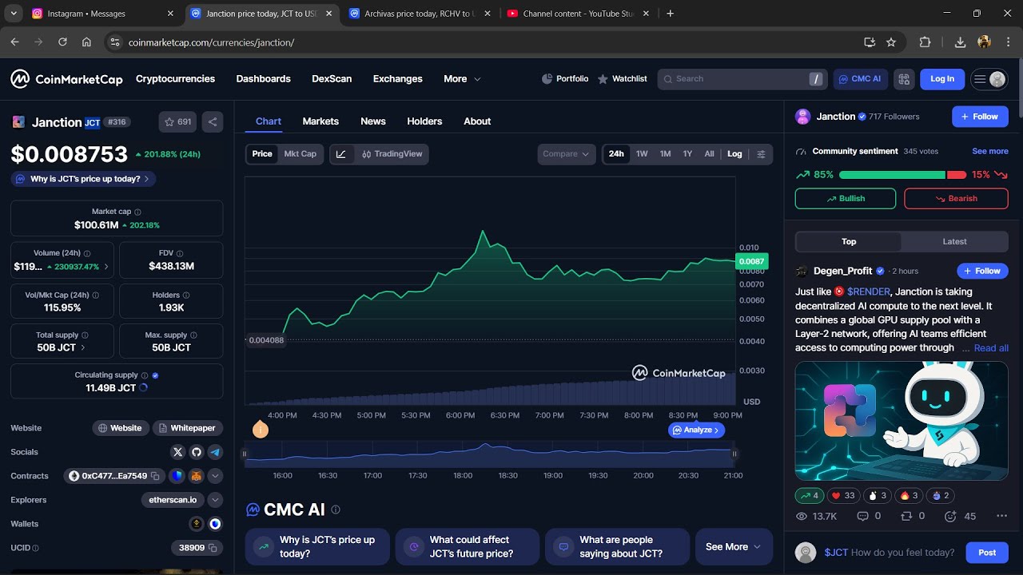
Task: Expand more explorers chevron next to etherscan.io
Action: [215, 500]
